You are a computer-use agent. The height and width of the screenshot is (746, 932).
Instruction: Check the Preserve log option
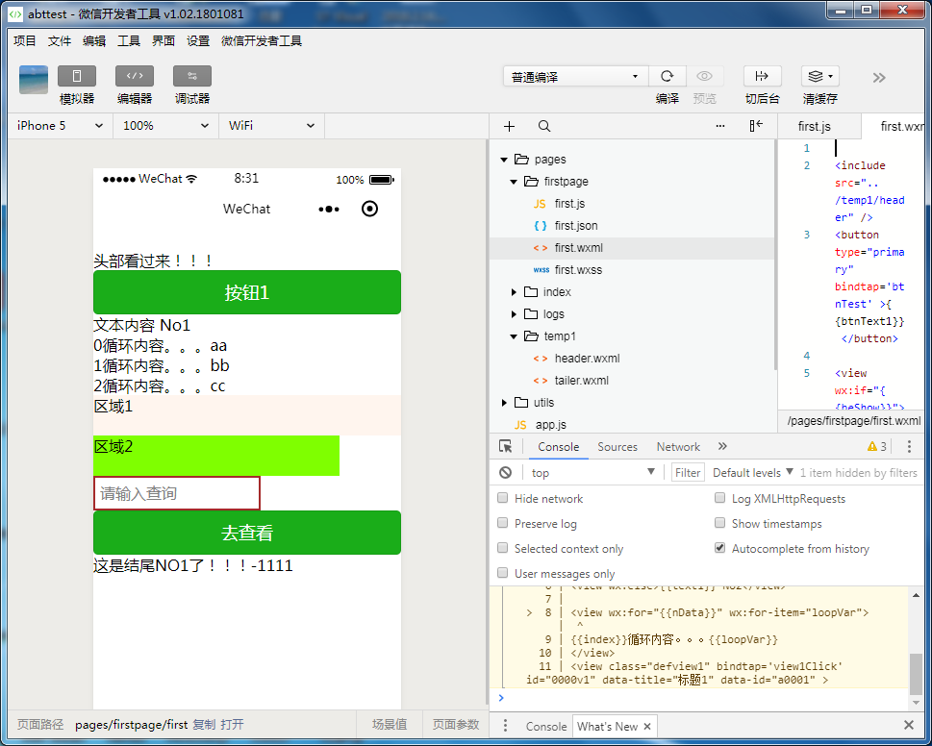coord(503,524)
